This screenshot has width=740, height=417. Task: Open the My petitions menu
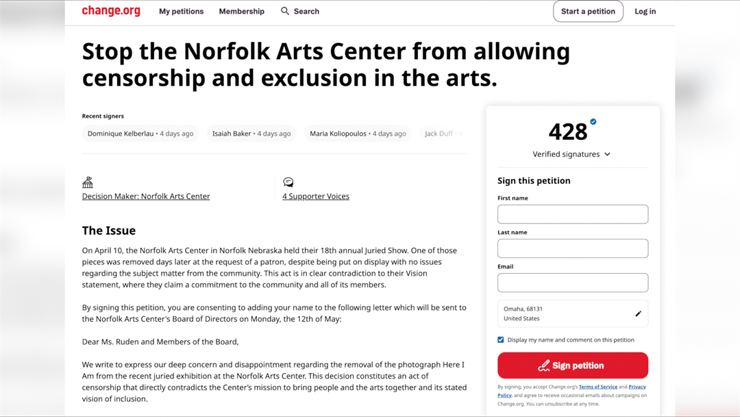pos(181,11)
